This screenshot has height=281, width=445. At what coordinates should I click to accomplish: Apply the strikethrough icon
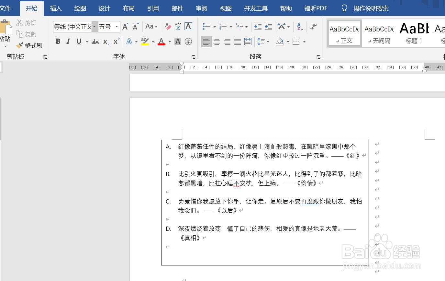[x=95, y=41]
